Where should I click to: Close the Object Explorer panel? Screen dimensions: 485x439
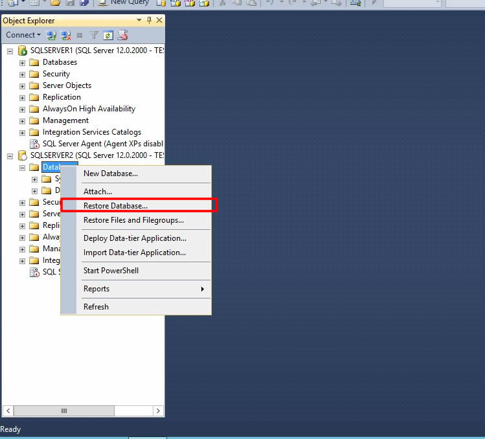point(159,21)
